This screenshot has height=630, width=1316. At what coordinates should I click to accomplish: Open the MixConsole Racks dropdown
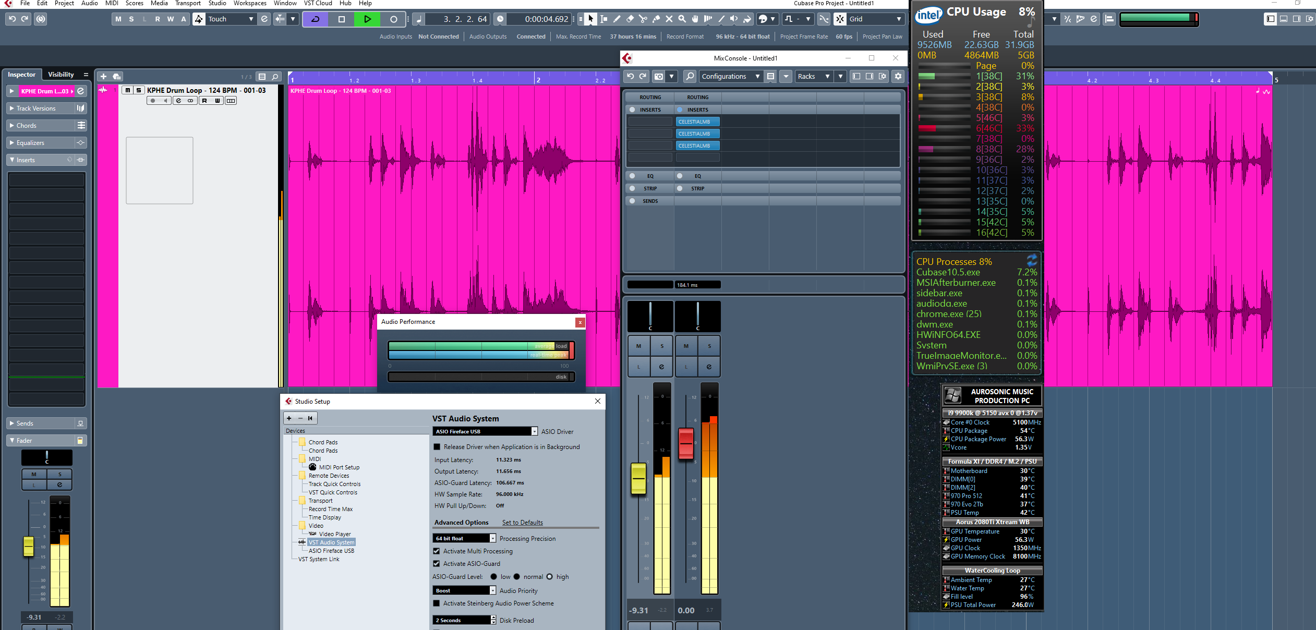click(x=813, y=77)
